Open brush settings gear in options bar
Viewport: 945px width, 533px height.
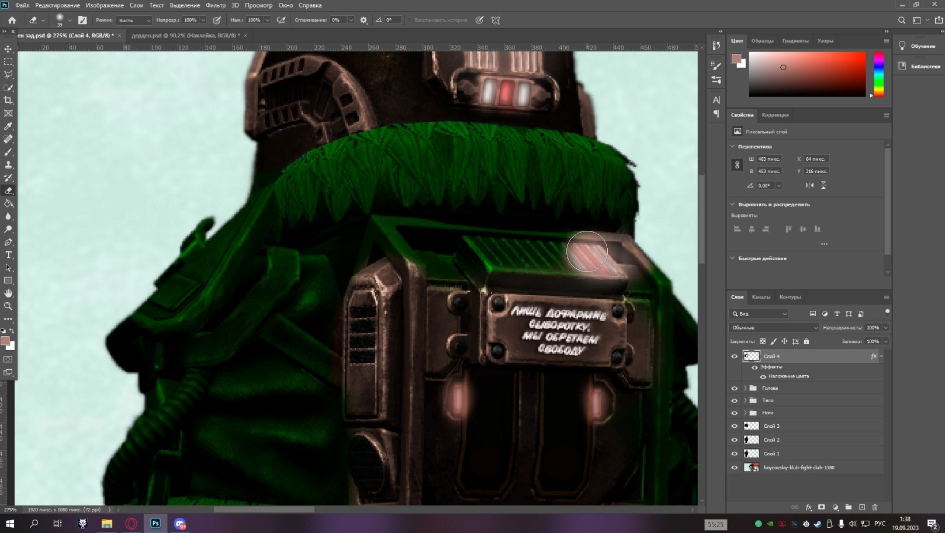(364, 20)
